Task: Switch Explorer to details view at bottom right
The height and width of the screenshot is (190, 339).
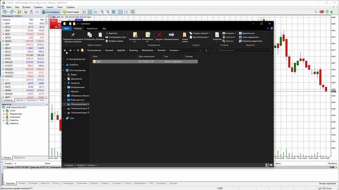Action: click(266, 165)
